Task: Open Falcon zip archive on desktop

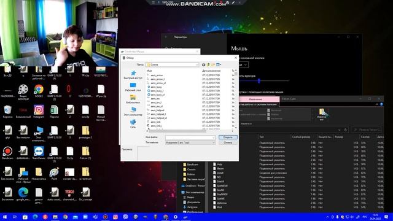Action: coord(85,153)
